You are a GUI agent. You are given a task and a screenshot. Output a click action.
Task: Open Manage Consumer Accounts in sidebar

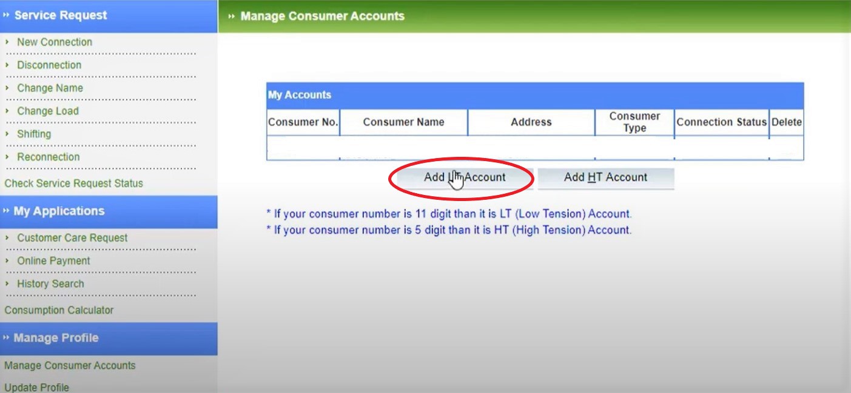coord(70,366)
